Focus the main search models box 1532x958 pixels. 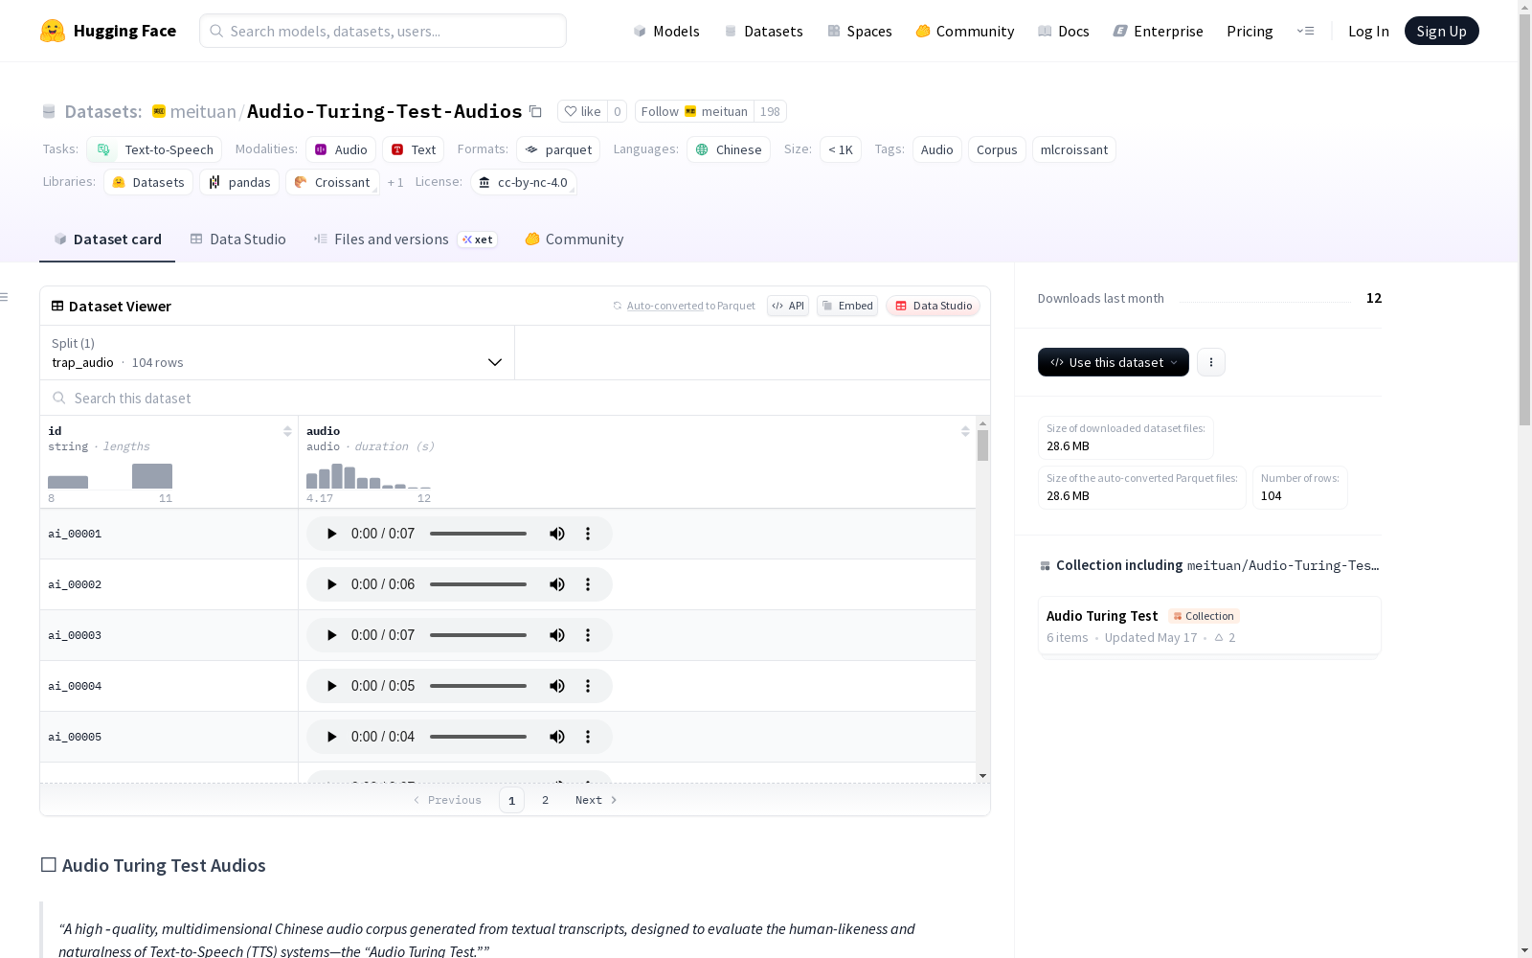coord(383,31)
